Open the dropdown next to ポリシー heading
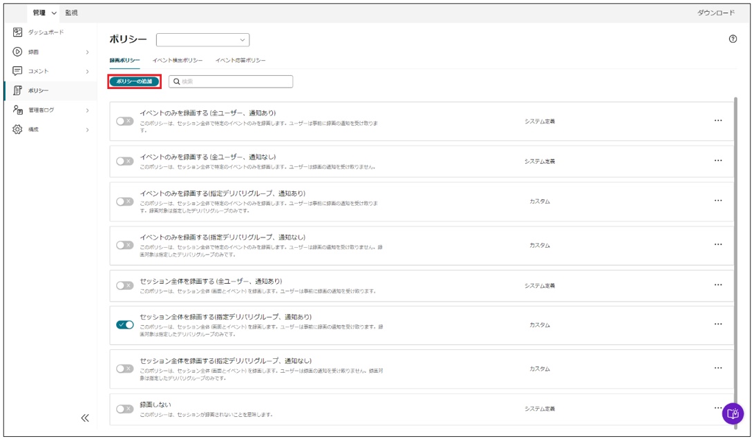This screenshot has width=754, height=439. point(202,40)
